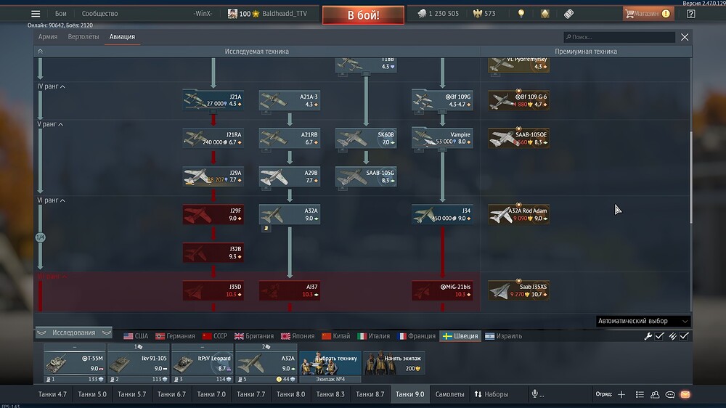The width and height of the screenshot is (726, 408).
Task: Select the locked J29F card
Action: [213, 214]
